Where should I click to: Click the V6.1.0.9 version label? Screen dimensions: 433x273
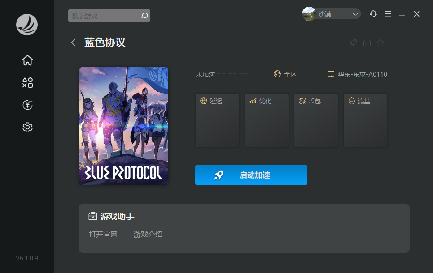[27, 258]
